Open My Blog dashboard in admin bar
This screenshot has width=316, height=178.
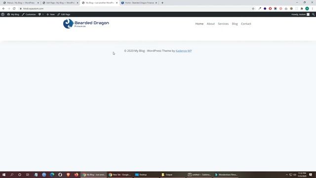click(x=13, y=14)
